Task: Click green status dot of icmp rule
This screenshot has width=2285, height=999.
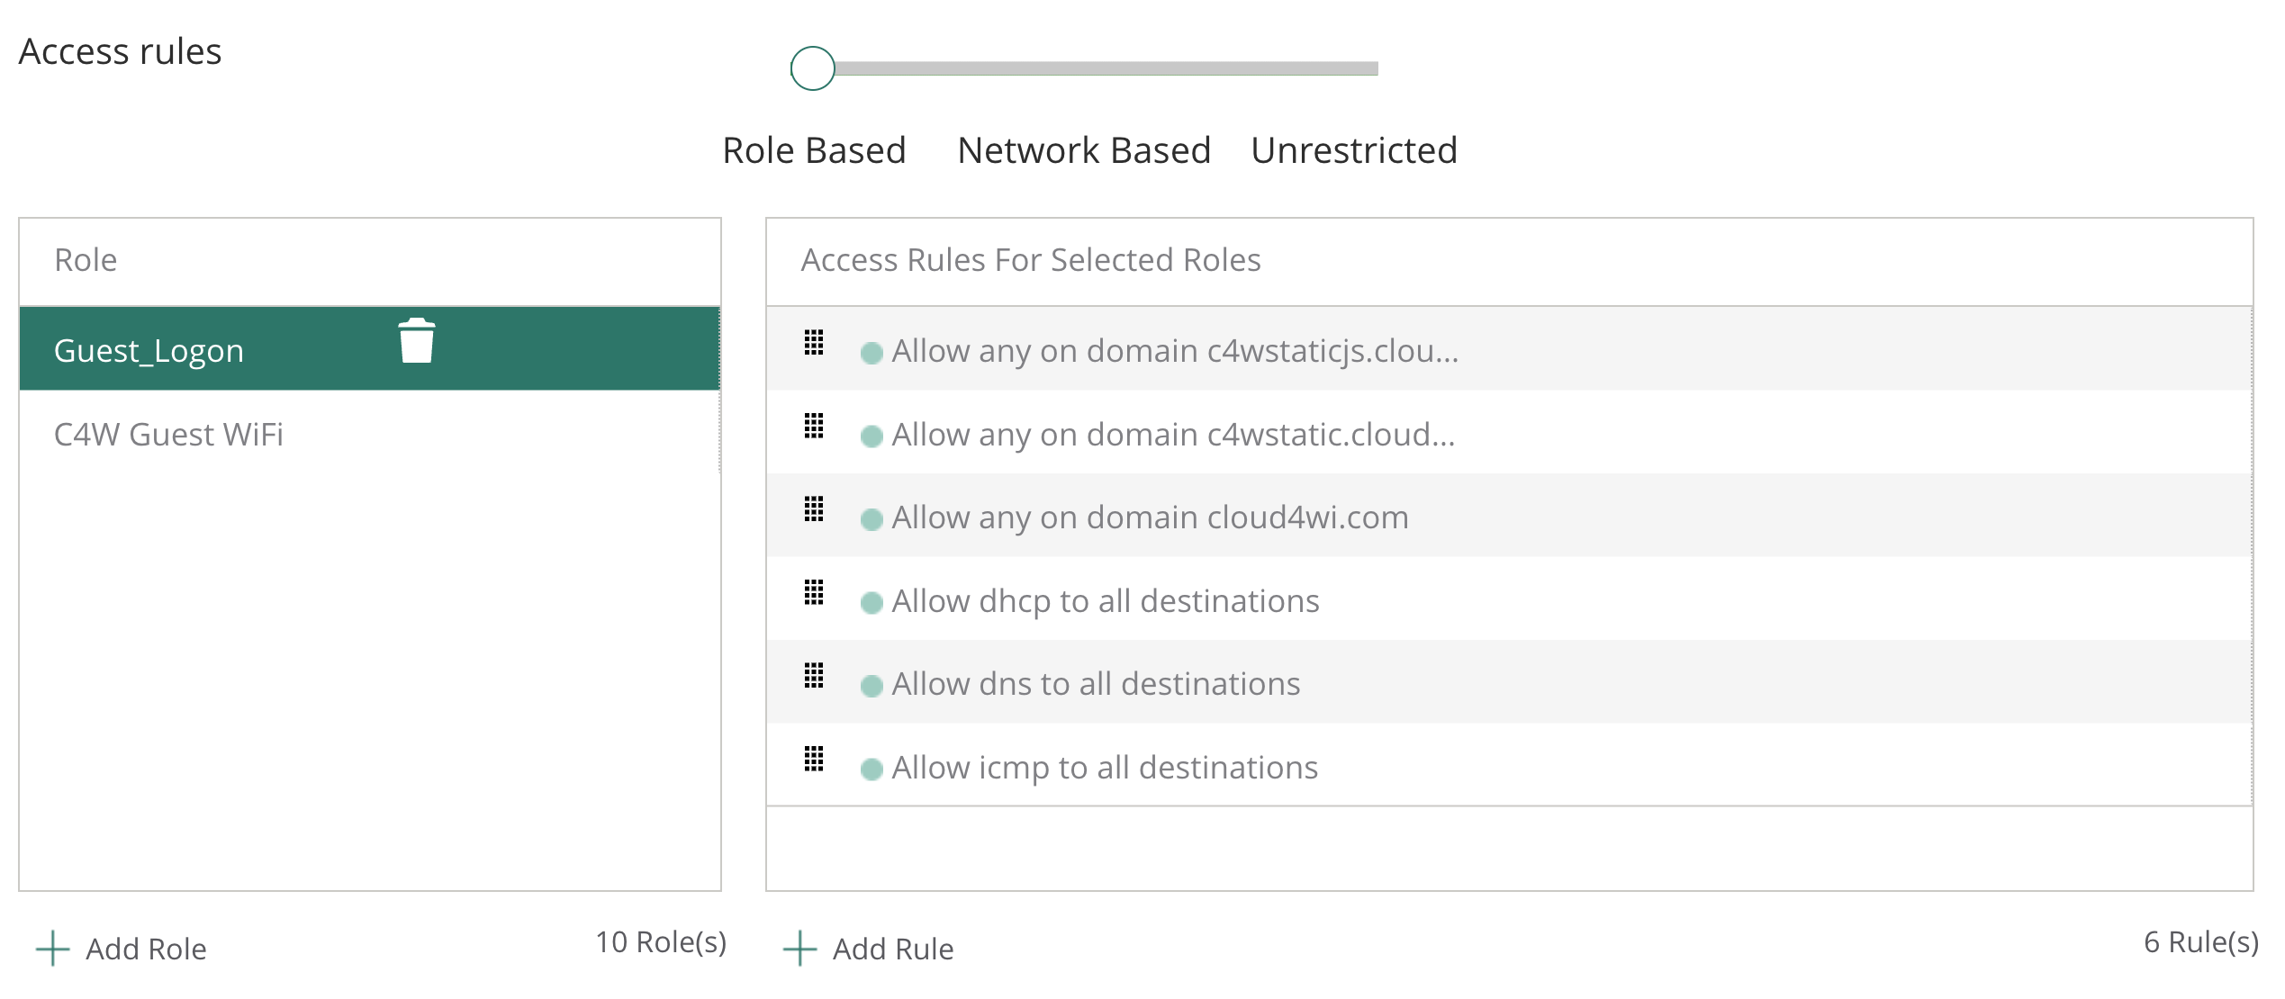Action: coord(872,769)
